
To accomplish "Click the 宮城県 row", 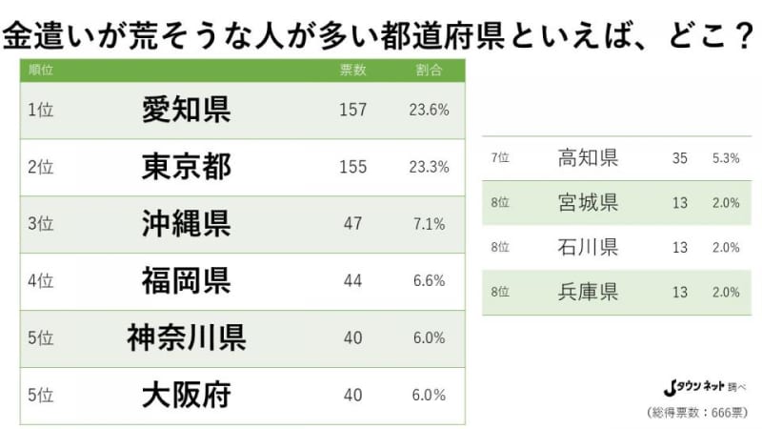I will pos(616,203).
